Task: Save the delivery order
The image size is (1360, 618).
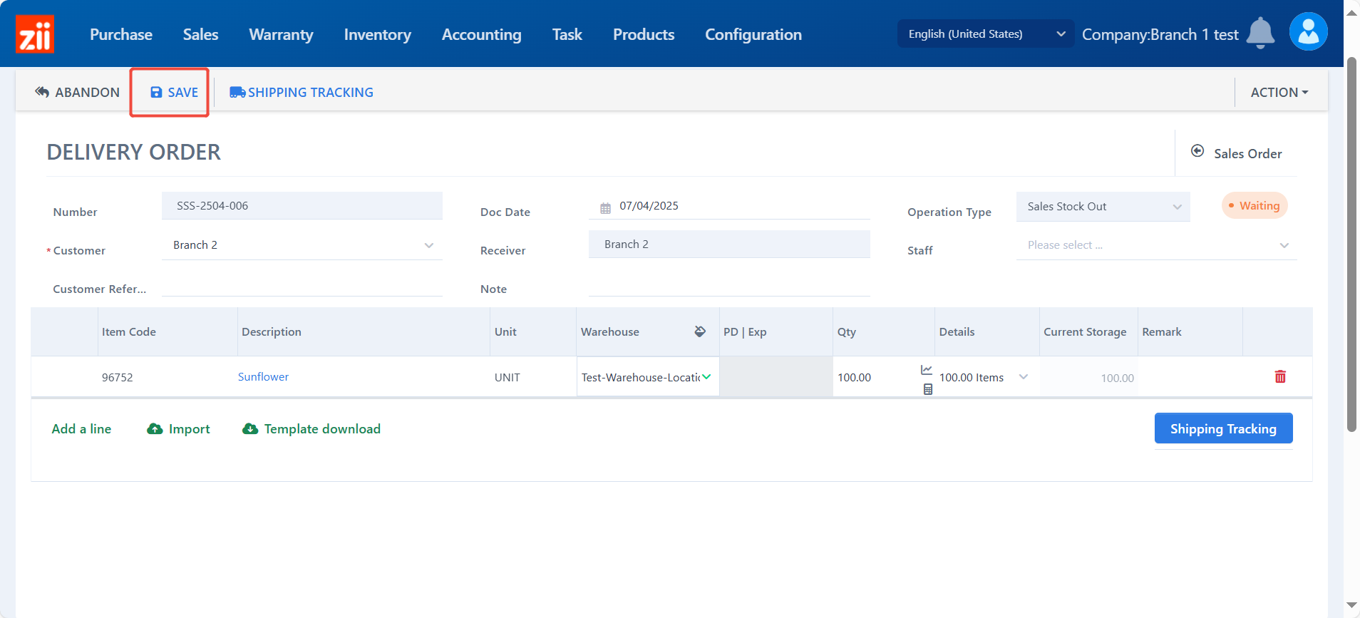Action: 174,92
